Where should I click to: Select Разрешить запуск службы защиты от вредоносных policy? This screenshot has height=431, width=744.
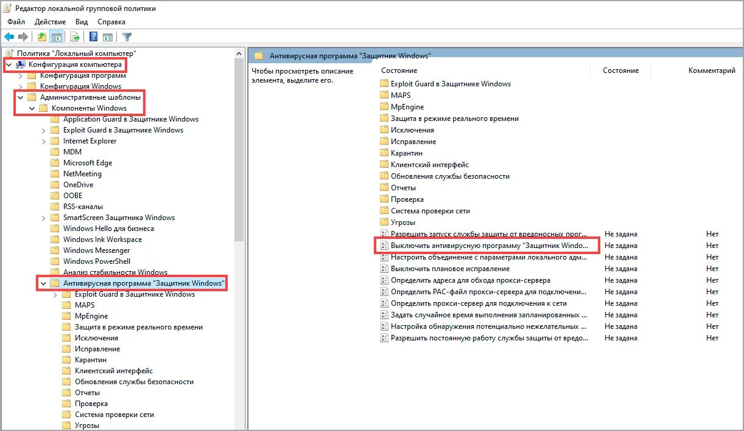tap(489, 234)
